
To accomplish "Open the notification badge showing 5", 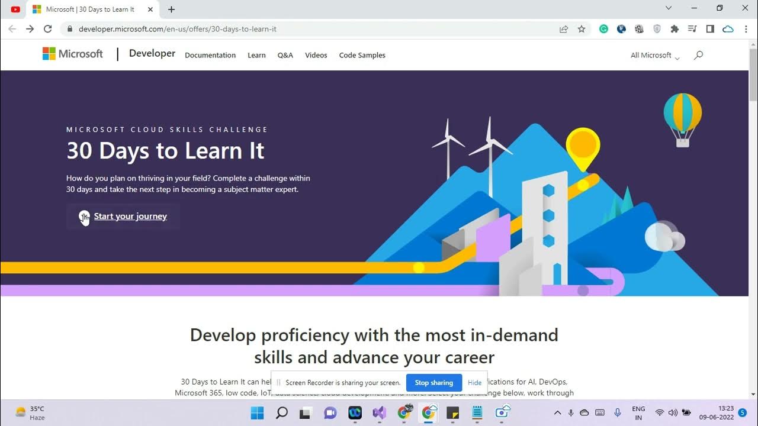I will click(x=743, y=412).
